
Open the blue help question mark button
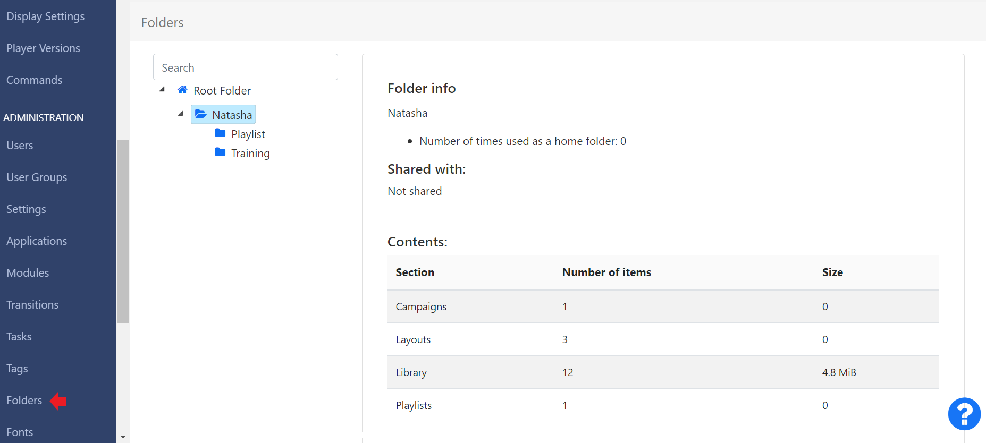(x=964, y=414)
